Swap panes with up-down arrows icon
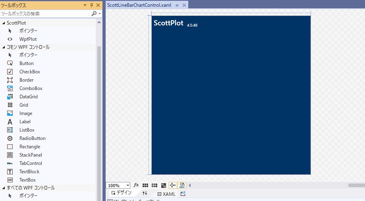The width and height of the screenshot is (365, 201). pos(145,193)
